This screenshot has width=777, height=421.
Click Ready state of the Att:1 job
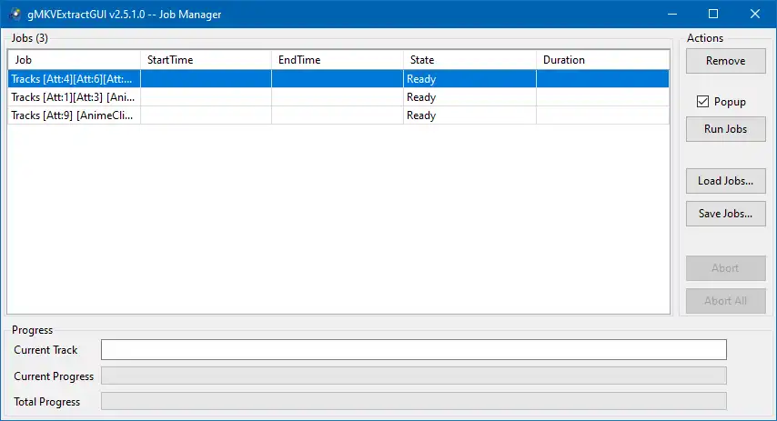pyautogui.click(x=421, y=97)
